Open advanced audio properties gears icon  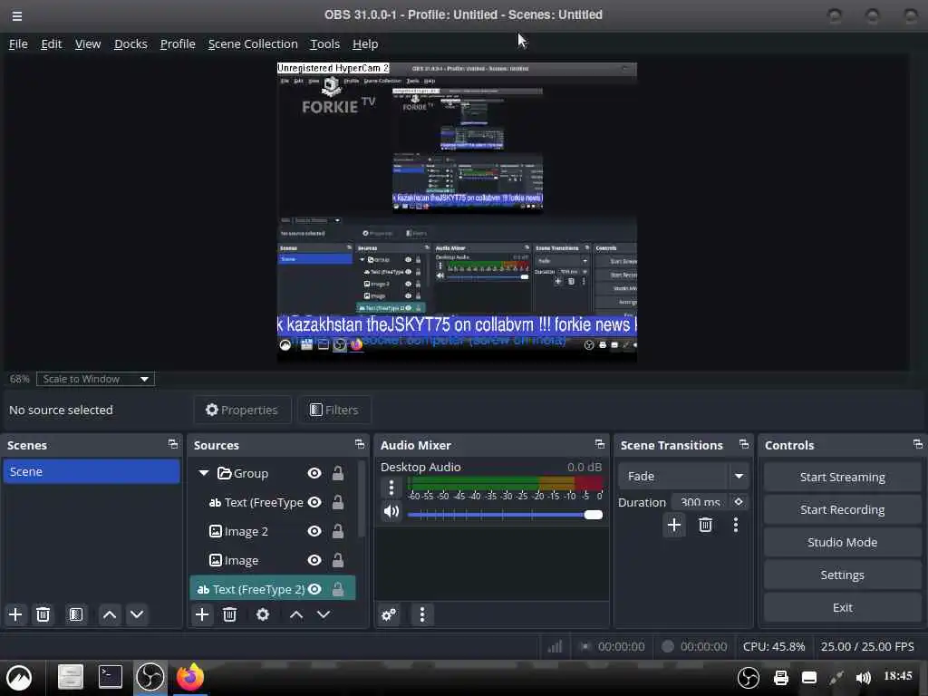coord(389,614)
